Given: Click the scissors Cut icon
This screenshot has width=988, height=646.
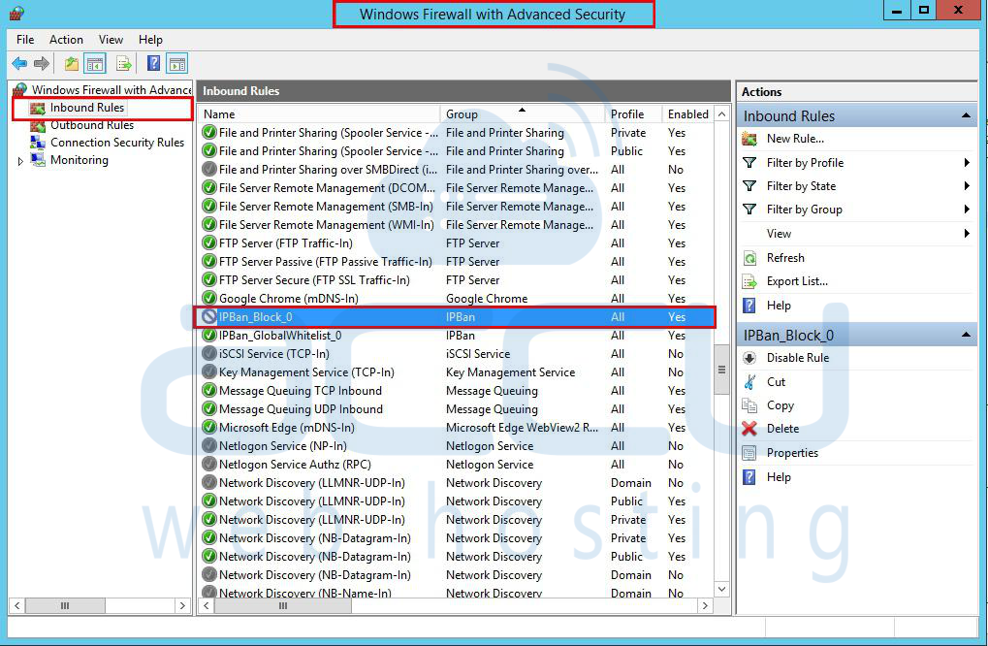Looking at the screenshot, I should coord(749,382).
